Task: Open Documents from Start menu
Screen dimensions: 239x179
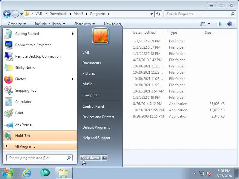Action: pos(91,63)
